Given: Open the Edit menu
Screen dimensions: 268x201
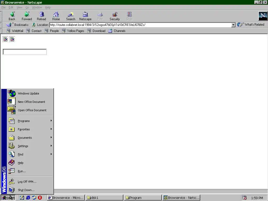Looking at the screenshot, I should click(11, 7).
